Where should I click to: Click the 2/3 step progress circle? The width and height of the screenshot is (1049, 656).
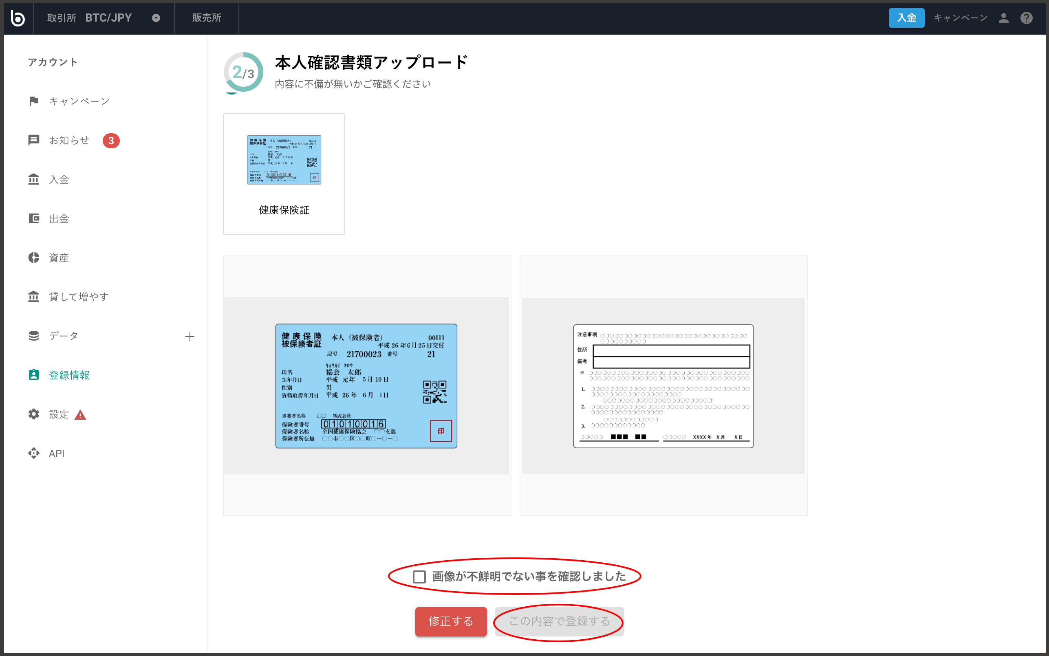click(243, 72)
